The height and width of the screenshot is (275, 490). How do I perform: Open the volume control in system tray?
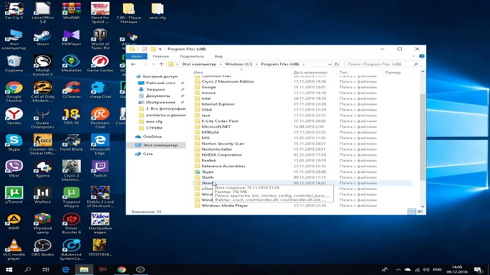pyautogui.click(x=426, y=270)
